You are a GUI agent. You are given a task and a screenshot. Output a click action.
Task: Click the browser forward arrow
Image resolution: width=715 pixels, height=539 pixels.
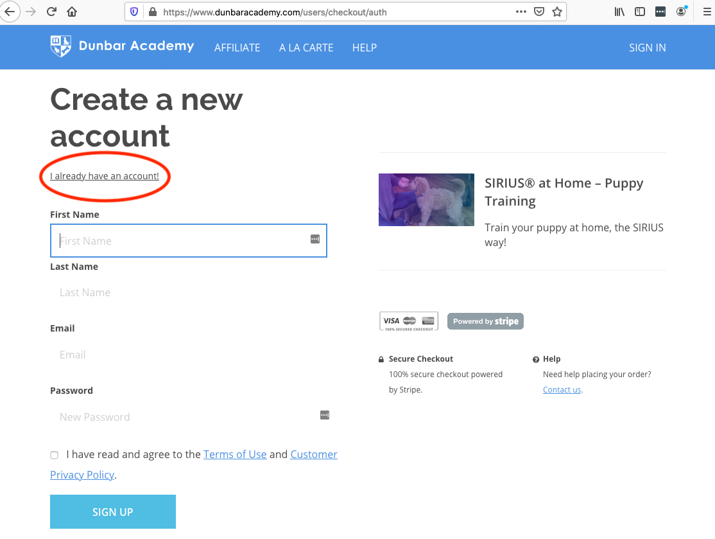(31, 12)
